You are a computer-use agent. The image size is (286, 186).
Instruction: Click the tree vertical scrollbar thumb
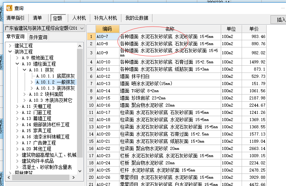coord(80,103)
